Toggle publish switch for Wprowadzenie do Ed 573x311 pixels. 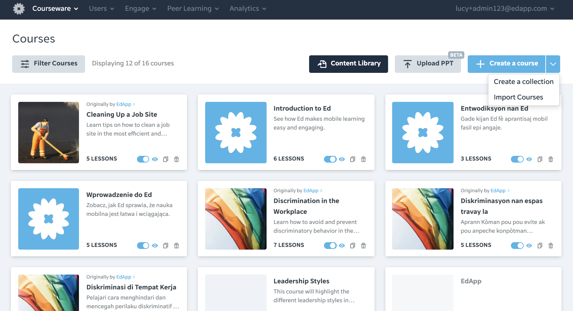tap(143, 246)
